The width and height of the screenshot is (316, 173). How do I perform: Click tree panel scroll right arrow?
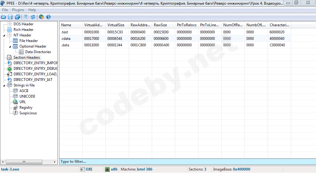pyautogui.click(x=55, y=162)
